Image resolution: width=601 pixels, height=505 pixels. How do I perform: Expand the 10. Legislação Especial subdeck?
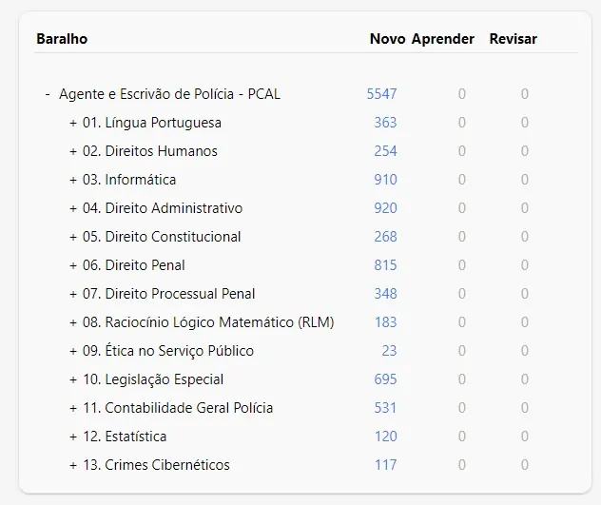click(73, 379)
